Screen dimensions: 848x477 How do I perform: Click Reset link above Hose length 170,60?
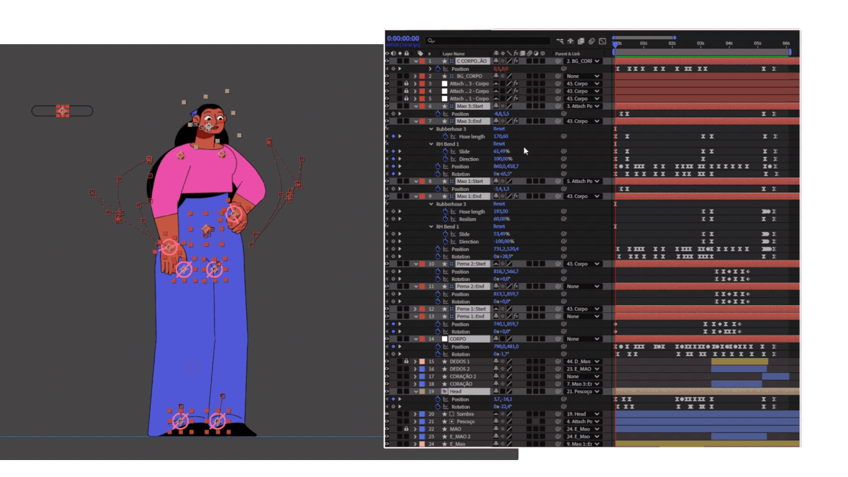point(499,129)
